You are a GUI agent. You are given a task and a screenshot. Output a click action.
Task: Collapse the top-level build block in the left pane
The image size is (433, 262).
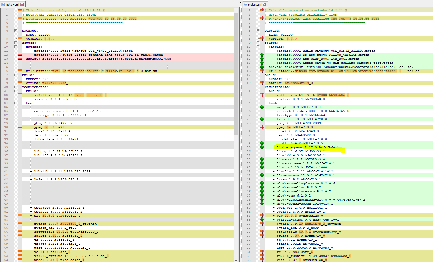tap(16, 75)
